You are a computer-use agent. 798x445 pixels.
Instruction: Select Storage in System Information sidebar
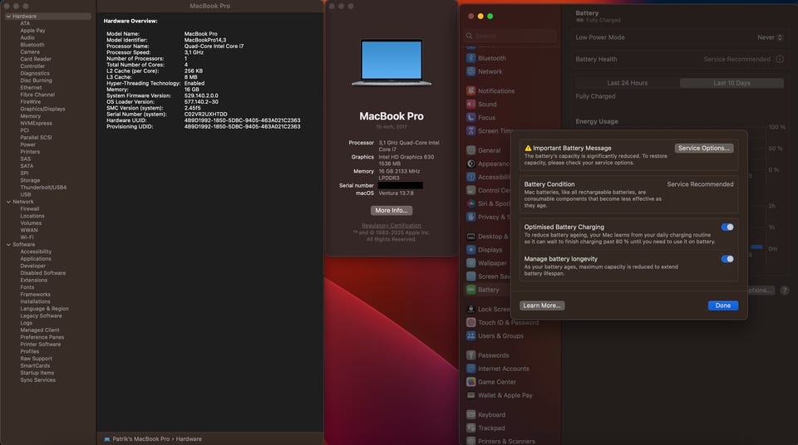(30, 180)
